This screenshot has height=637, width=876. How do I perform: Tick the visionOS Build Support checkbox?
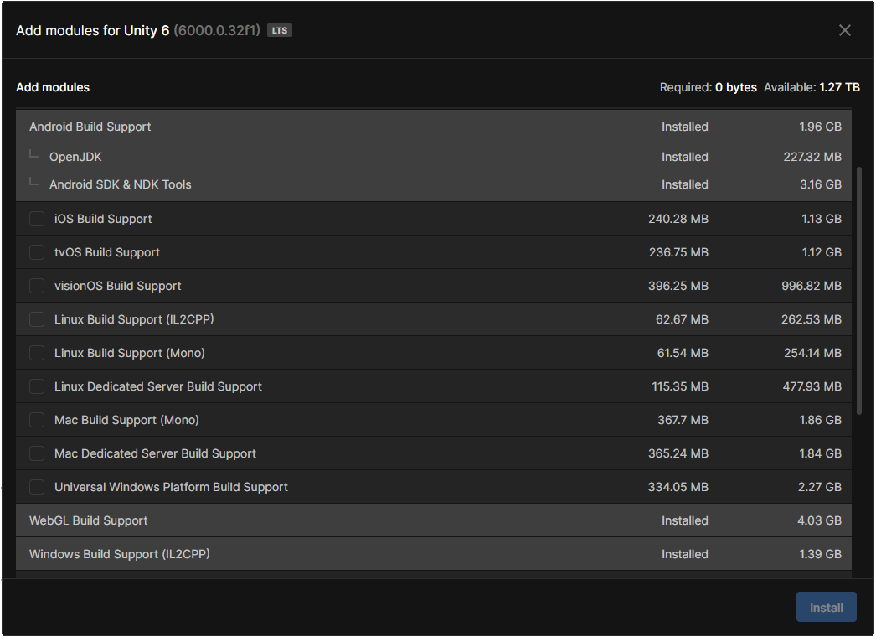click(x=37, y=286)
